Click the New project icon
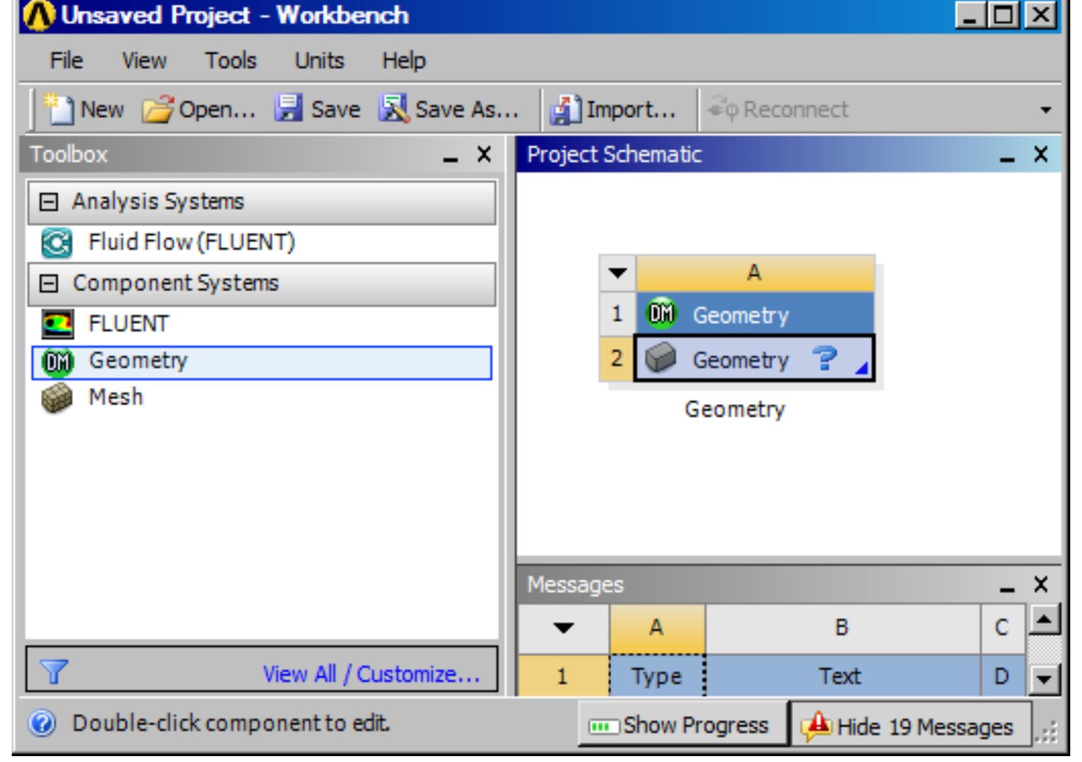This screenshot has height=762, width=1082. coord(59,109)
